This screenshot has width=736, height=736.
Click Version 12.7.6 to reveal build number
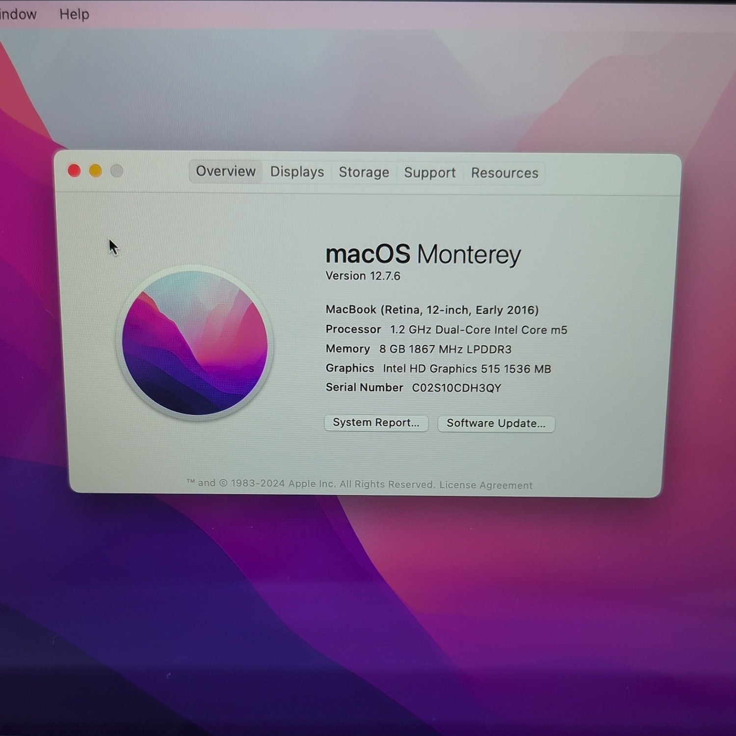(x=363, y=276)
